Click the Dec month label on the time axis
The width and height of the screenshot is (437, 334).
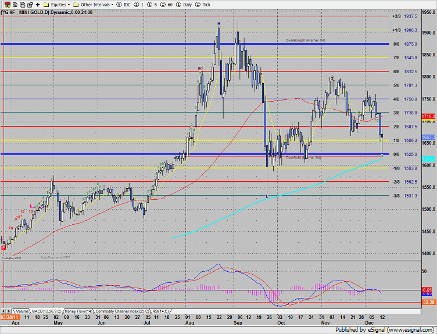[x=369, y=323]
